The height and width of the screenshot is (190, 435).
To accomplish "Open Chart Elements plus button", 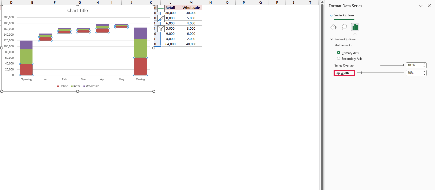I will pyautogui.click(x=161, y=8).
